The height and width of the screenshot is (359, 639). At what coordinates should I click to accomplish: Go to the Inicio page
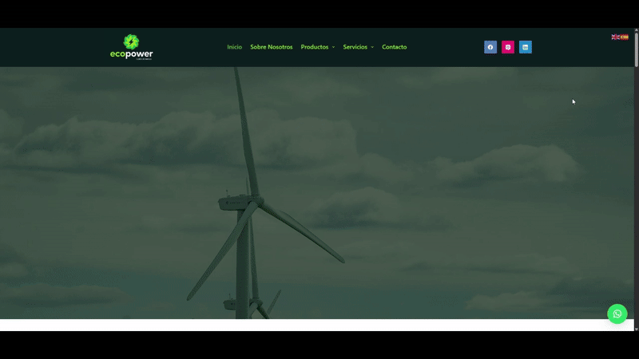234,47
